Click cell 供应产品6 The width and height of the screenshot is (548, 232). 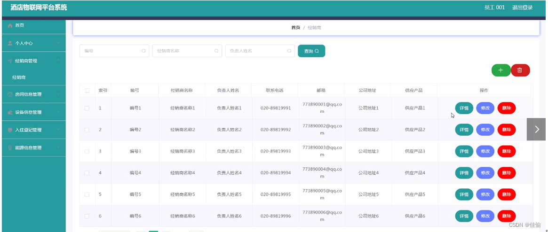[415, 217]
